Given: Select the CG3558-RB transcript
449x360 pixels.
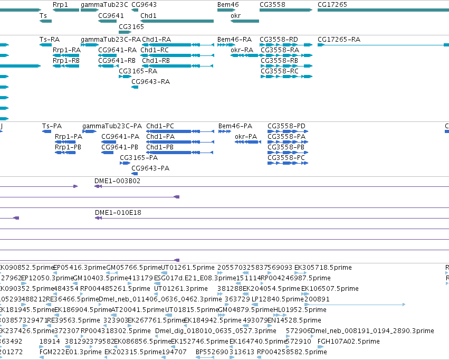Looking at the screenshot, I should click(x=286, y=66).
